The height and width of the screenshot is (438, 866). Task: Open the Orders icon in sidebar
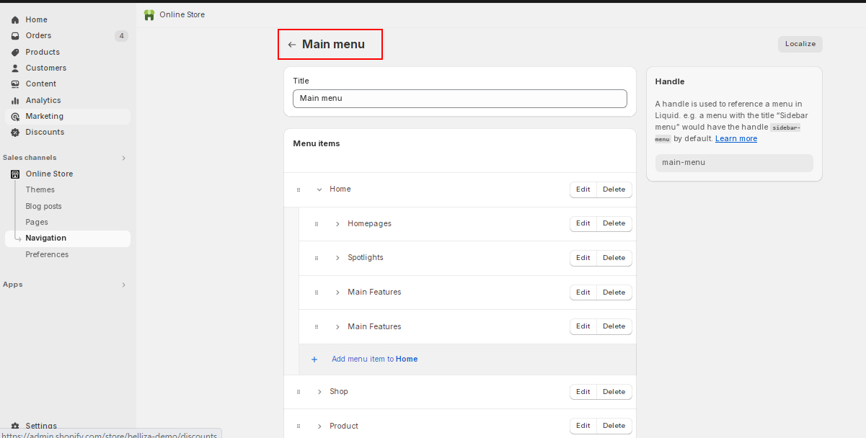[15, 36]
